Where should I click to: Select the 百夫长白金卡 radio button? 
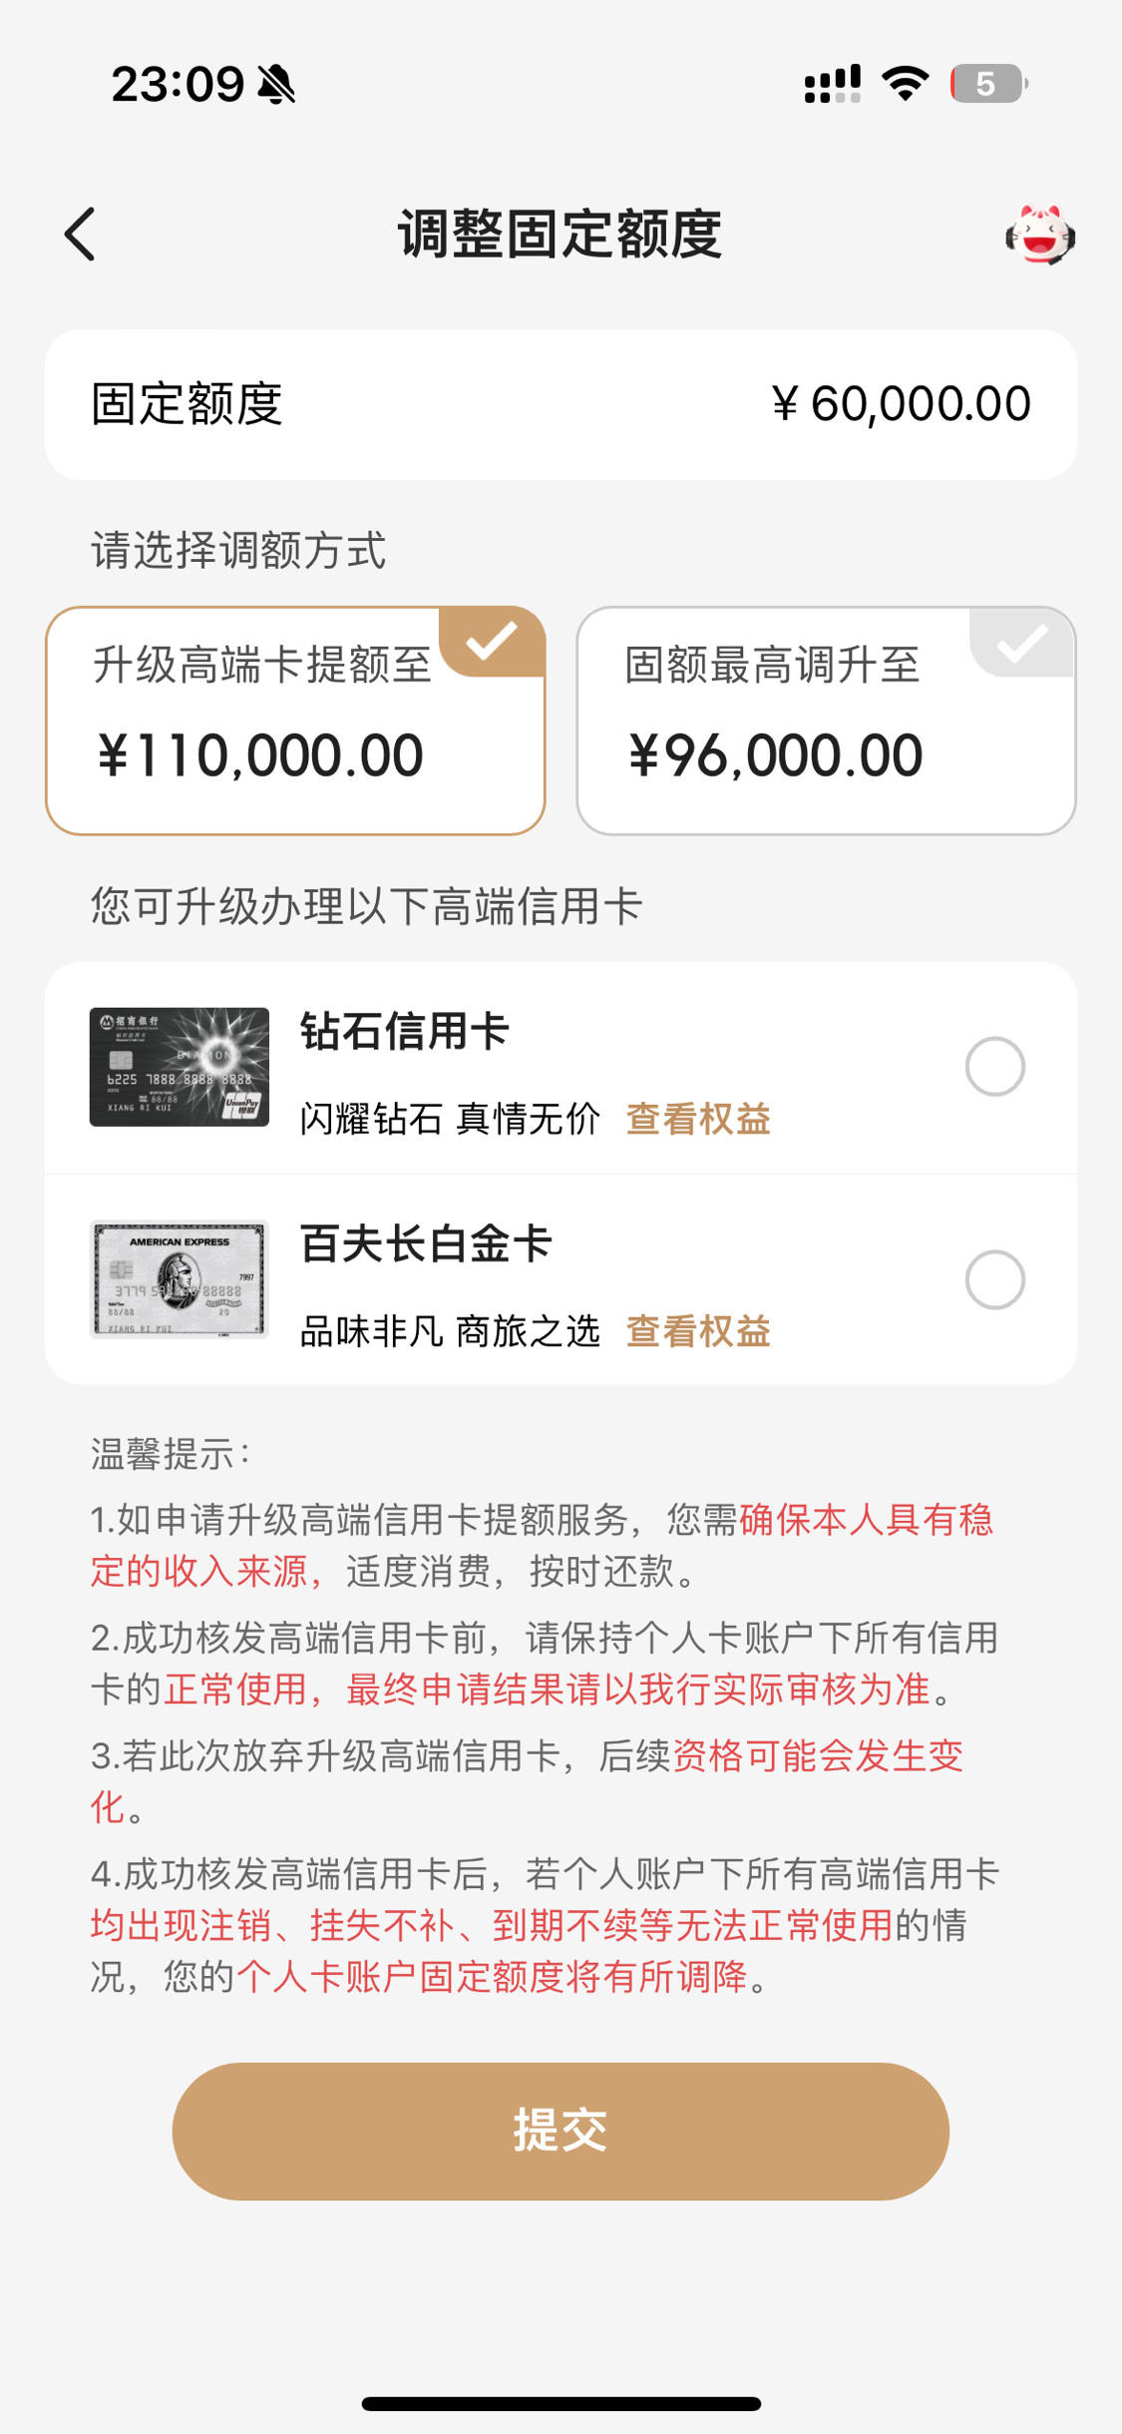(x=994, y=1279)
